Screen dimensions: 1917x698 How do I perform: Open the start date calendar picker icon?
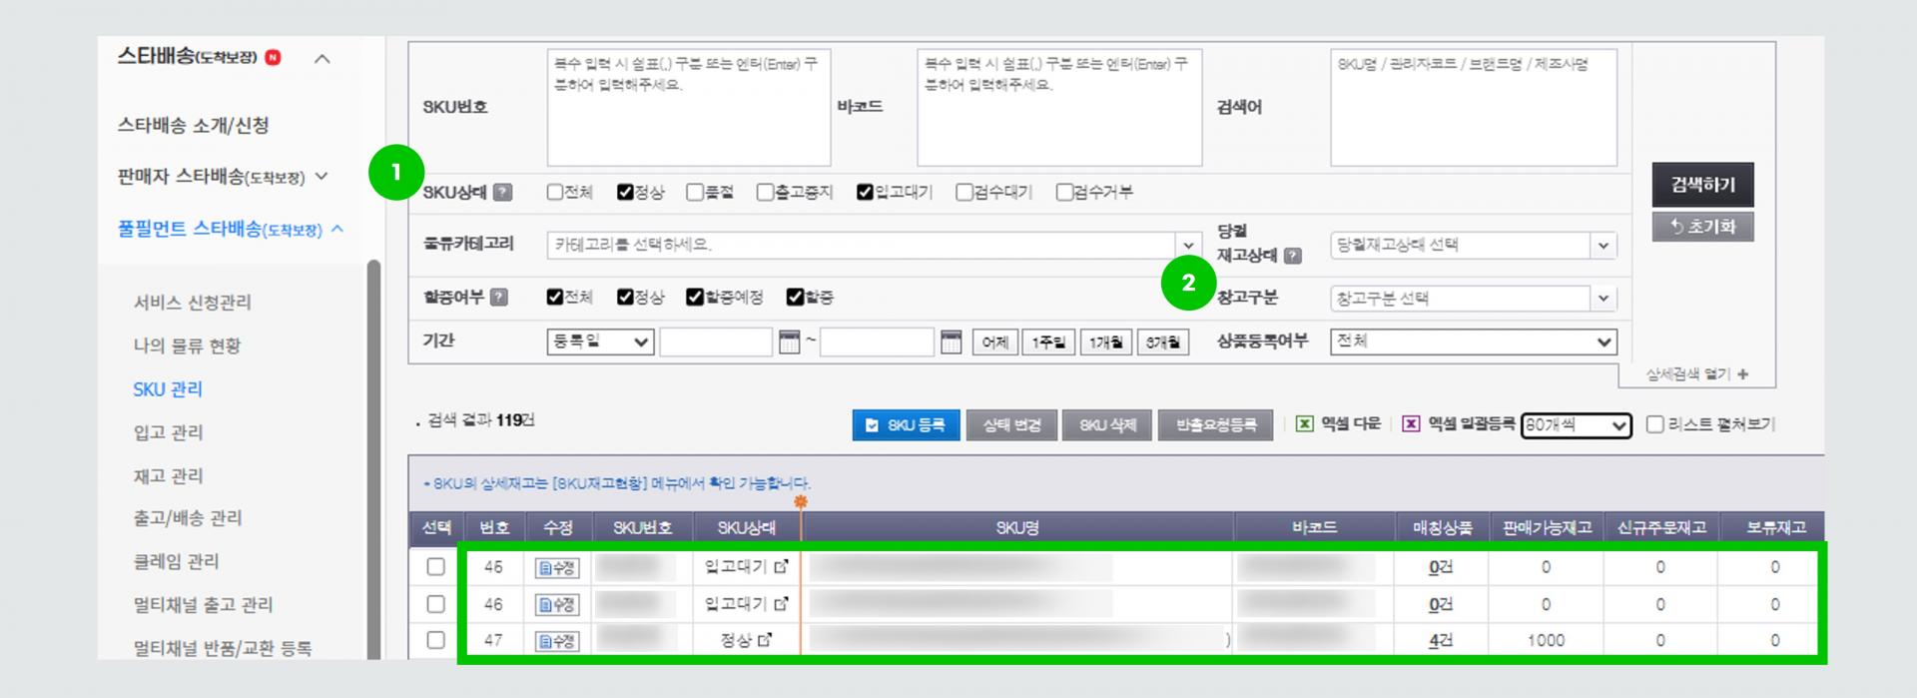pos(789,343)
